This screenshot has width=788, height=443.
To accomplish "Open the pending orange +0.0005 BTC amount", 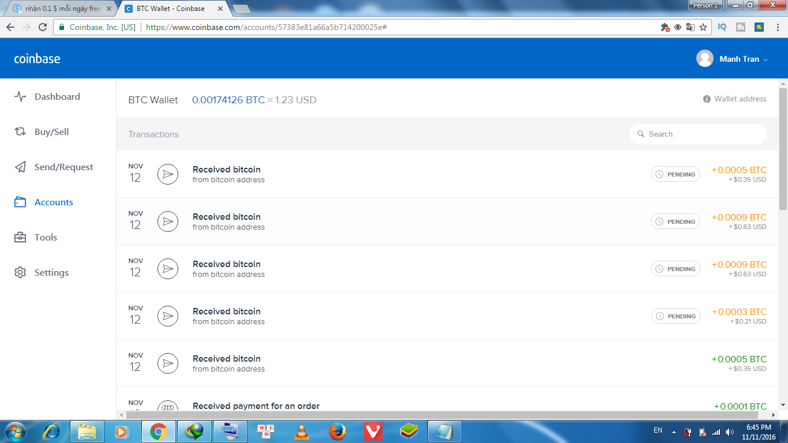I will coord(739,170).
